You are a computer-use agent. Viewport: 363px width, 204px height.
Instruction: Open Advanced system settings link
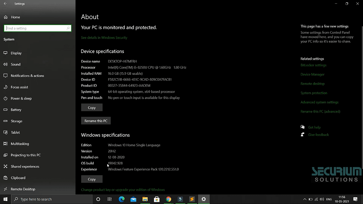[319, 102]
